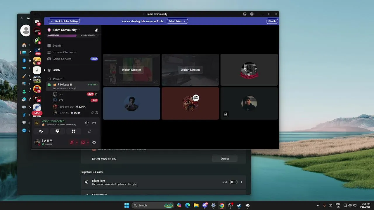374x210 pixels.
Task: Click Back to Roles Settings
Action: (x=64, y=21)
